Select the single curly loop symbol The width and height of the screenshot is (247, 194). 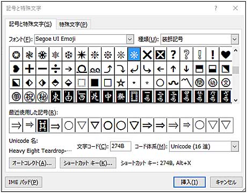point(82,69)
